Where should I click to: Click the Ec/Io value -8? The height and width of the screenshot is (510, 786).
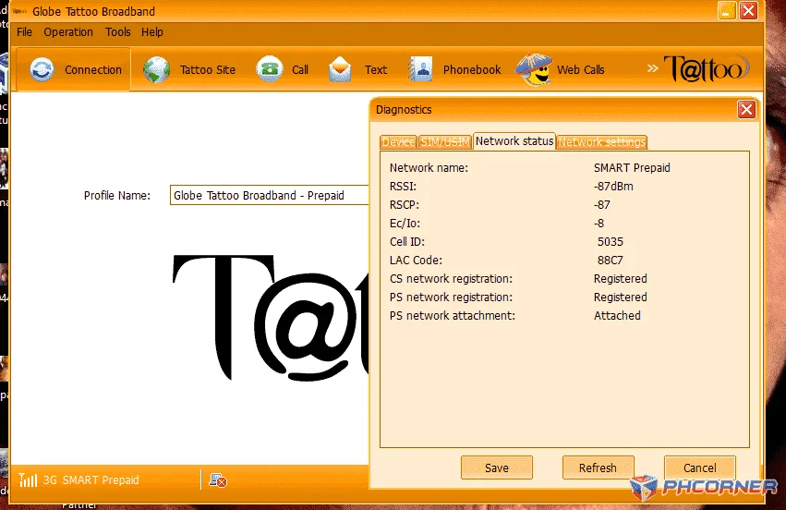coord(599,224)
